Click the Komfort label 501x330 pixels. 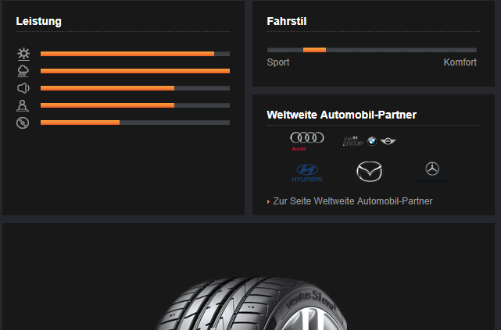click(460, 62)
